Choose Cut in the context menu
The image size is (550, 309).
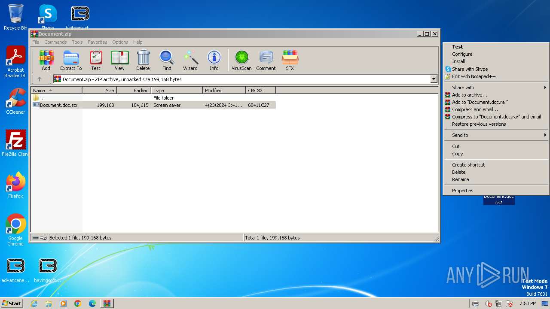(x=496, y=146)
